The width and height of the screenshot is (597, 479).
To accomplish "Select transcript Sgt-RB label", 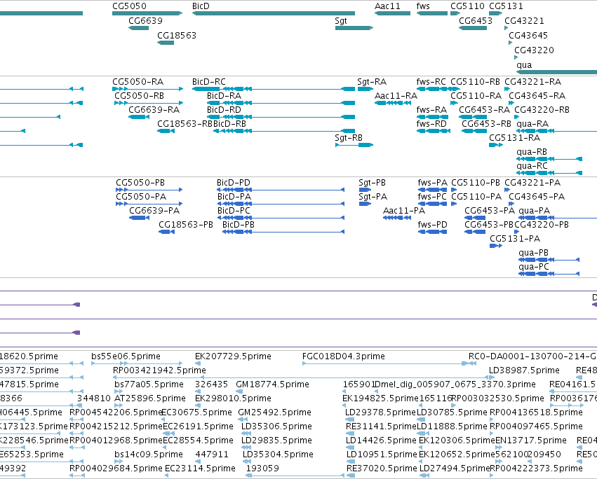I will (x=349, y=138).
